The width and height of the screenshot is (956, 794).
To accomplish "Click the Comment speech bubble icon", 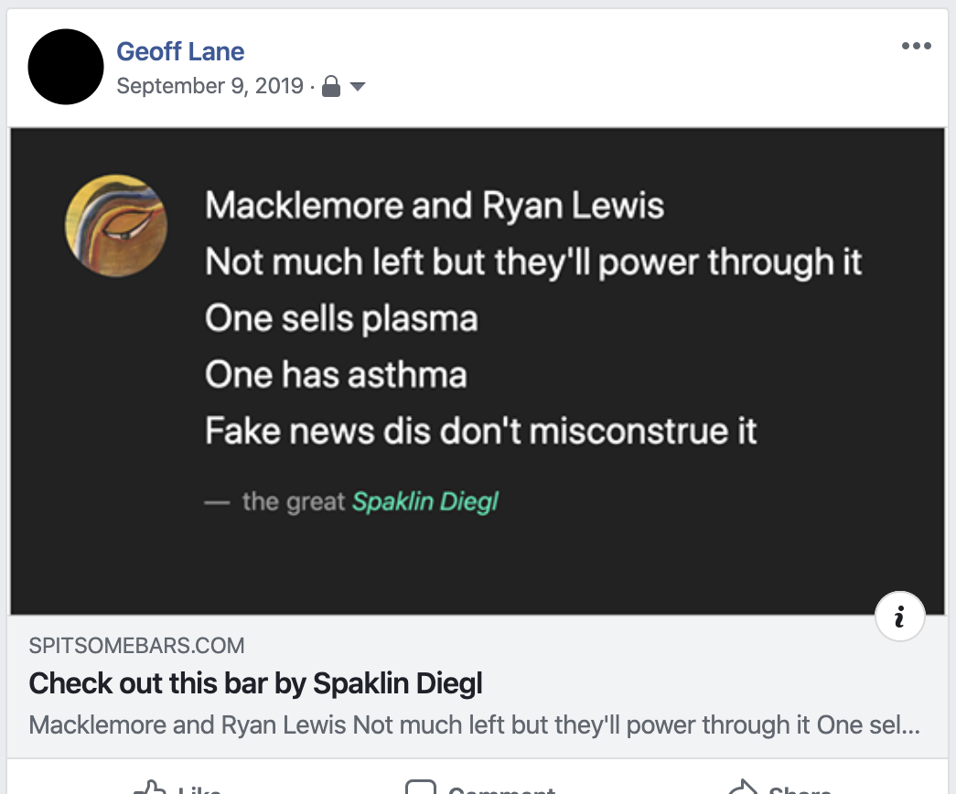I will pos(420,787).
